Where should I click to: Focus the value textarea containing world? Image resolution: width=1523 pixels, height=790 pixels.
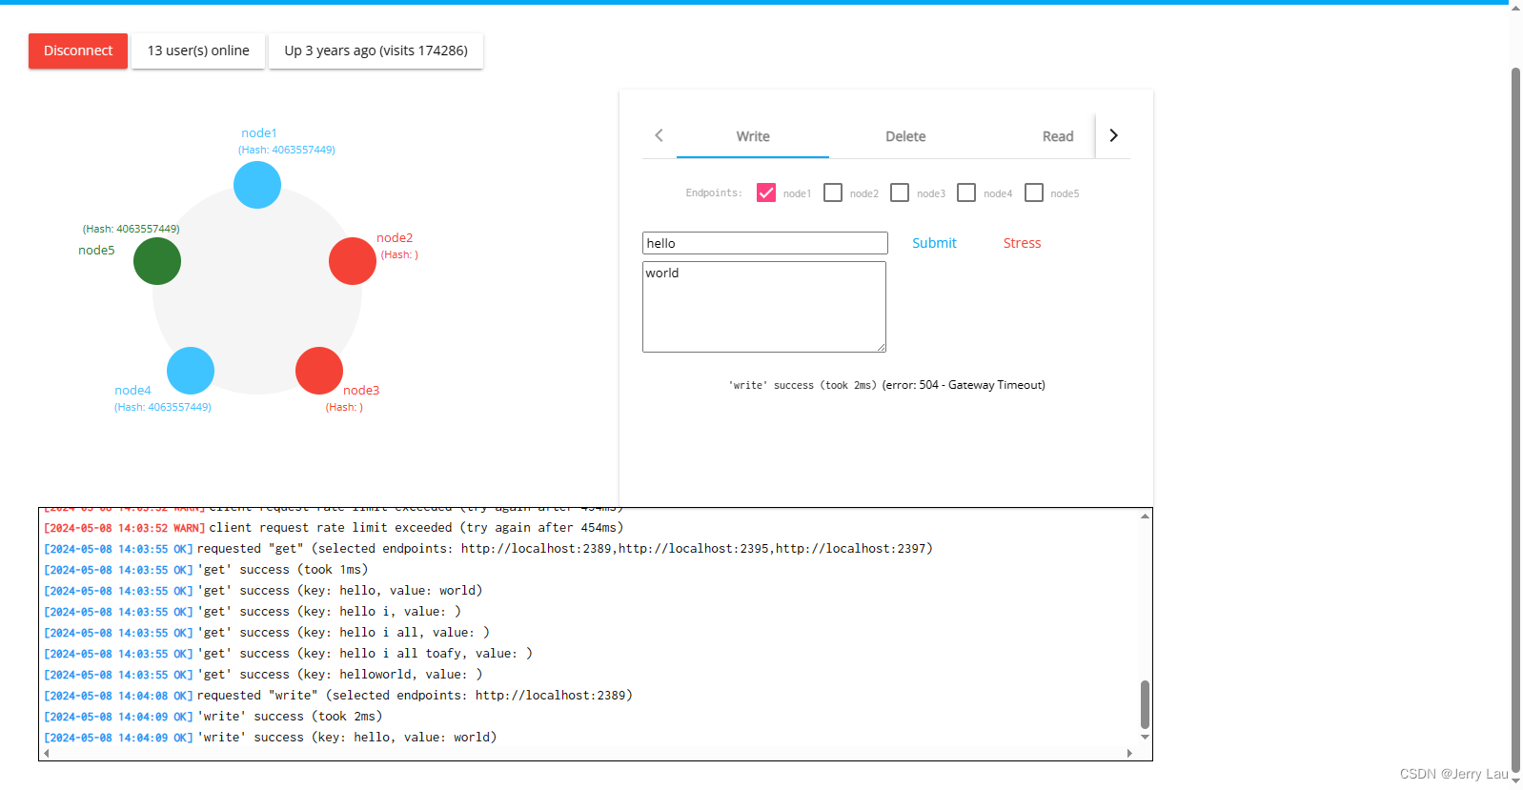764,307
